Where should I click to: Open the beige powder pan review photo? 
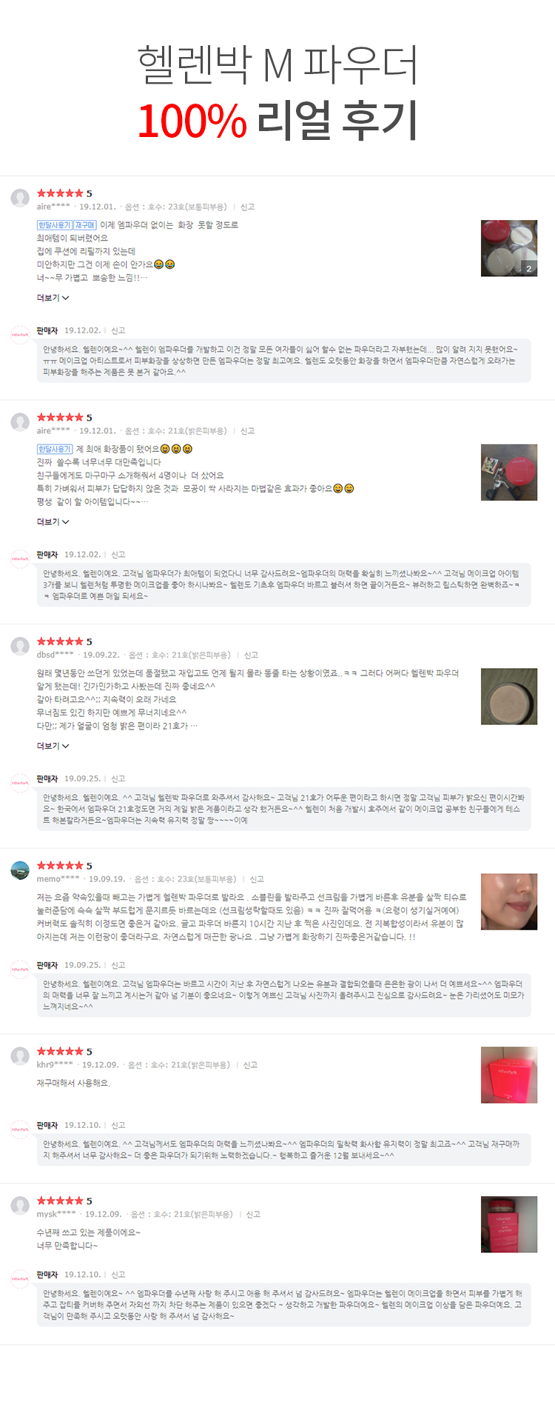pos(509,696)
